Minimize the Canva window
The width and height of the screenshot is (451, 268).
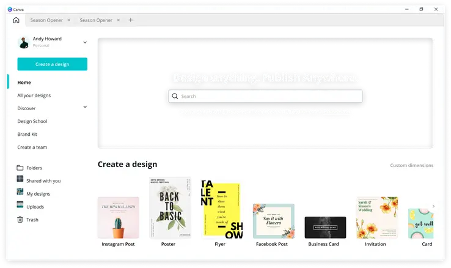(407, 9)
